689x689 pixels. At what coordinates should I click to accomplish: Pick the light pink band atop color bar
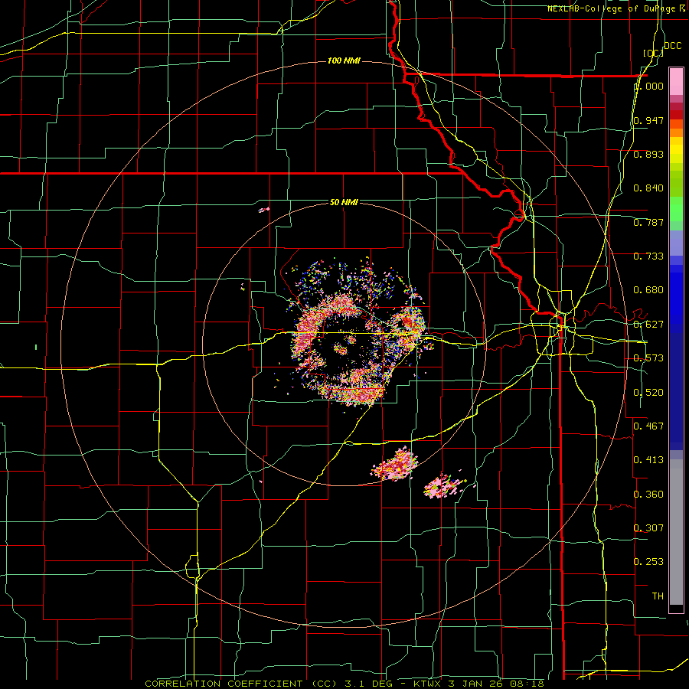[x=676, y=82]
